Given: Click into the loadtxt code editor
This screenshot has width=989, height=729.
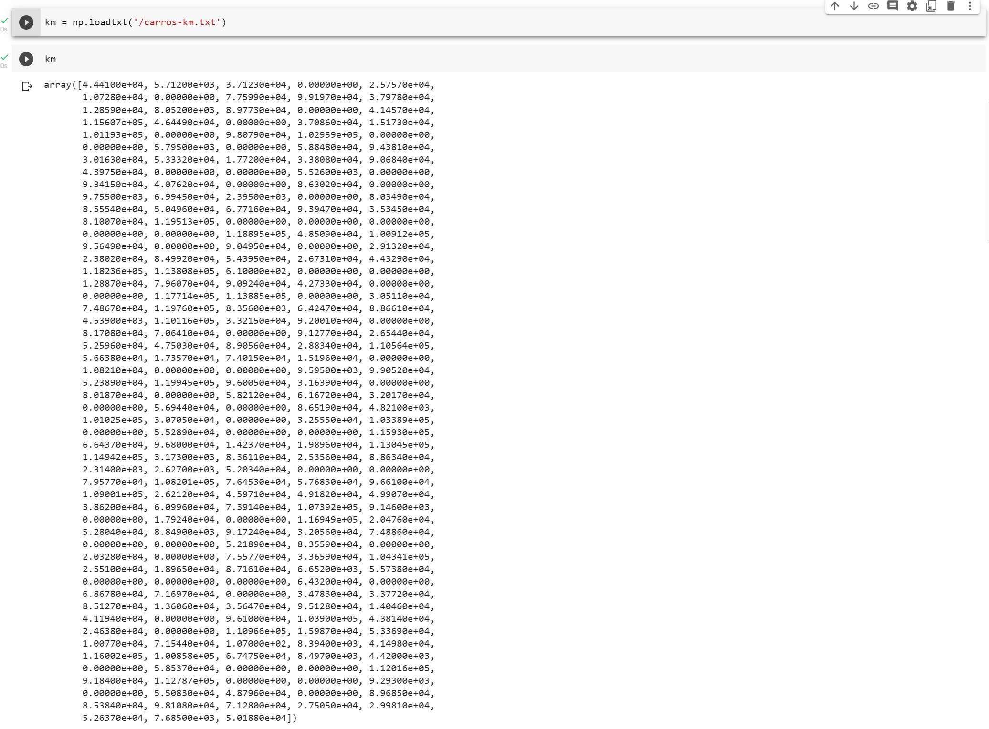Looking at the screenshot, I should point(513,22).
